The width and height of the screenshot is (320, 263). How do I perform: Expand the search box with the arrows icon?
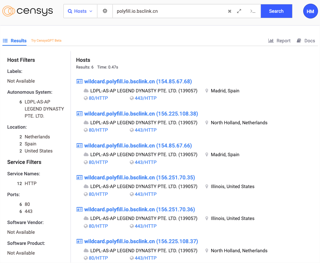pos(239,11)
